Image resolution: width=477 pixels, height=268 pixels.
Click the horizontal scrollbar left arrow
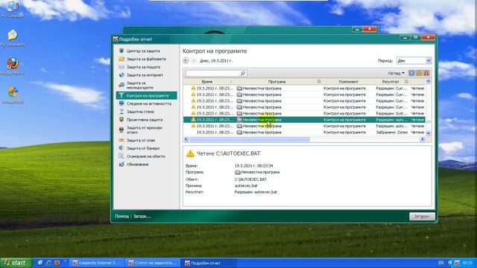pyautogui.click(x=186, y=139)
